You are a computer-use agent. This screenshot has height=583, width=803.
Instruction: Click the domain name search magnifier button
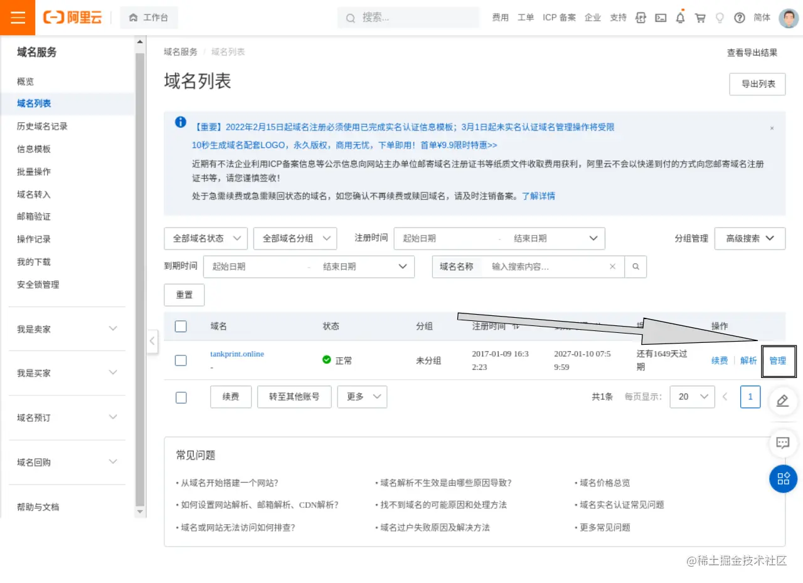point(635,266)
